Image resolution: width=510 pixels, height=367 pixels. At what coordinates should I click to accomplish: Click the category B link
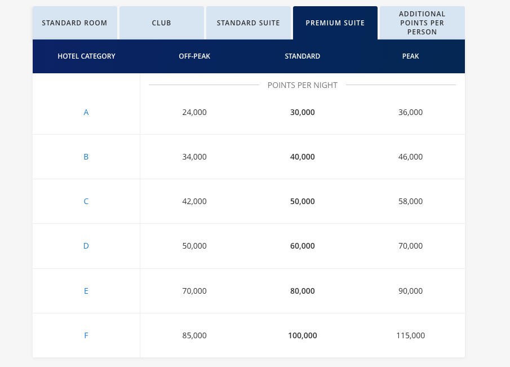coord(86,157)
